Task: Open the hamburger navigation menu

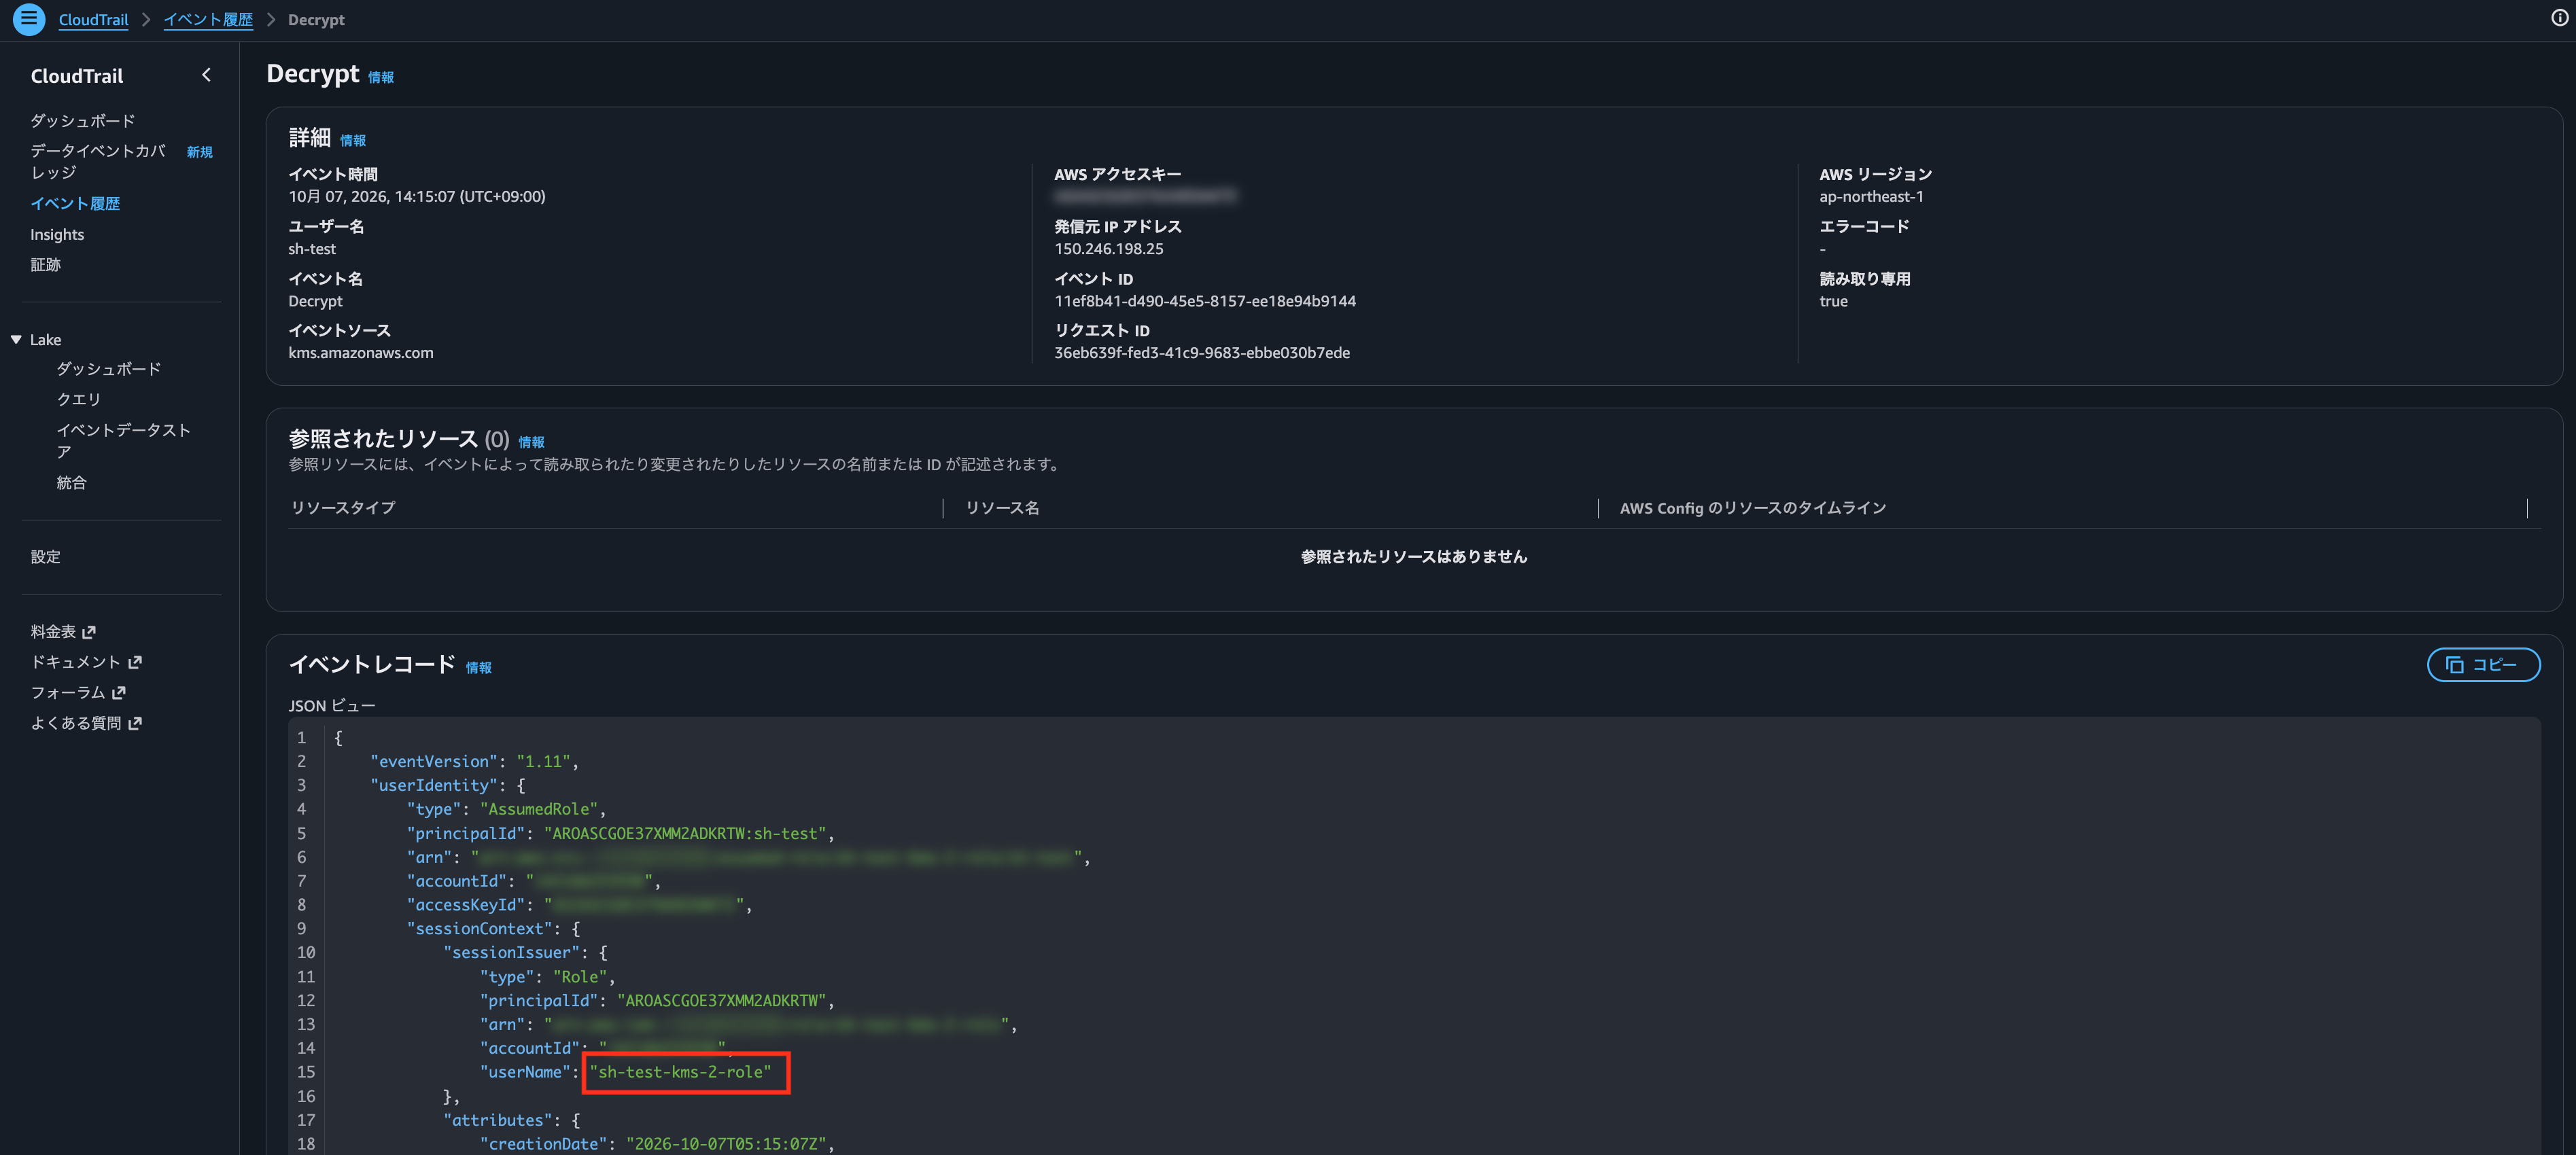Action: [x=29, y=19]
